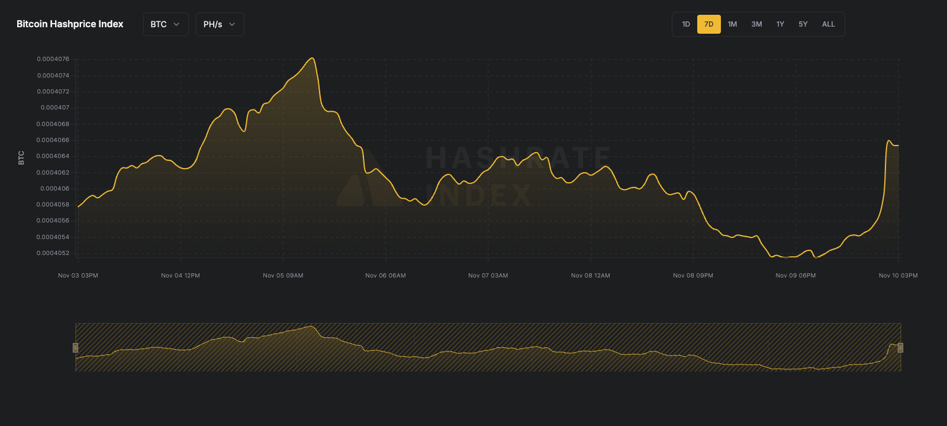
Task: Select the 7D time range
Action: pos(709,24)
